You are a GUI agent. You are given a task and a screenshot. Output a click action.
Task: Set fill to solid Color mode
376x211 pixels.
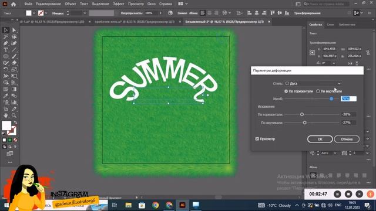(x=4, y=140)
